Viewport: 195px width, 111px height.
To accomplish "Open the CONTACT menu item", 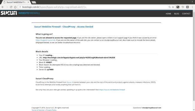I will (186, 14).
